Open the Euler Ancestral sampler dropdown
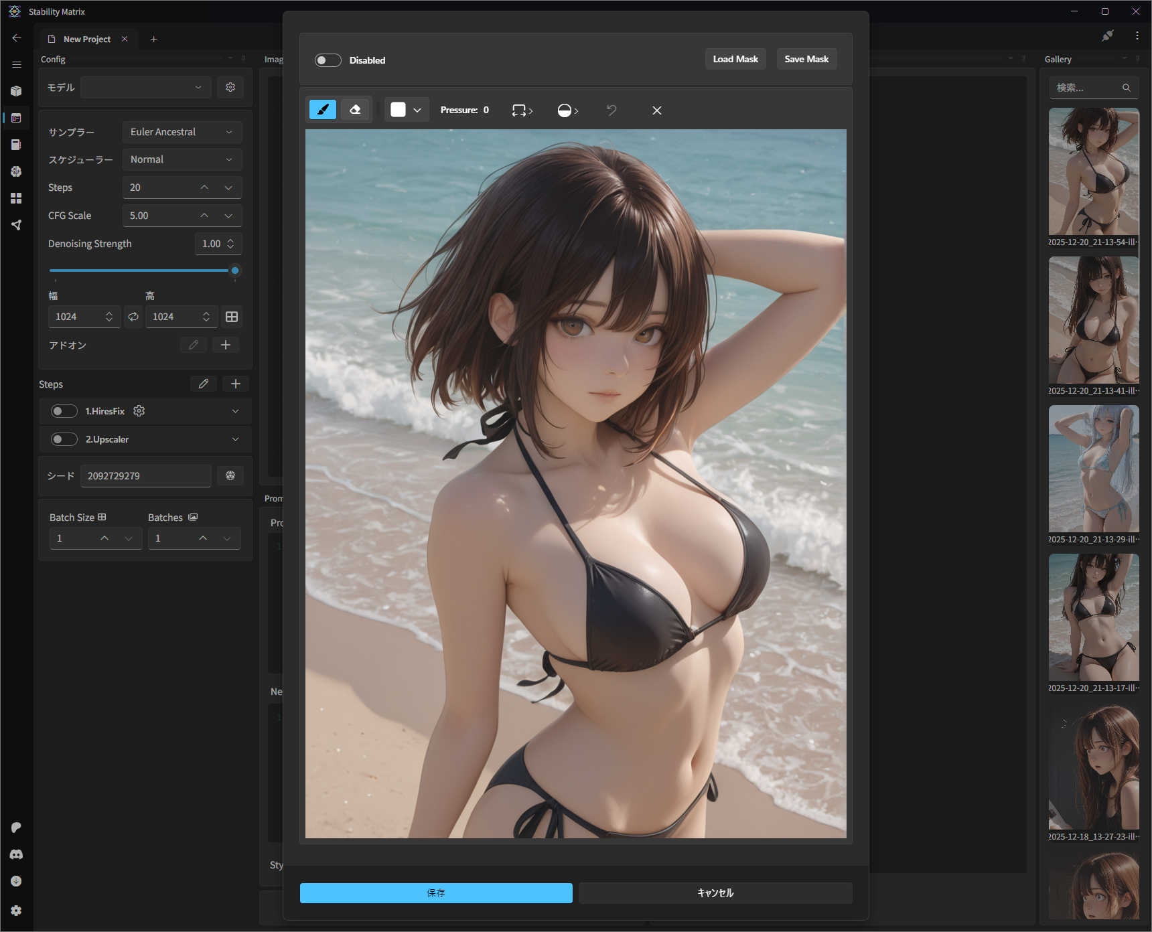Image resolution: width=1152 pixels, height=932 pixels. [x=182, y=132]
